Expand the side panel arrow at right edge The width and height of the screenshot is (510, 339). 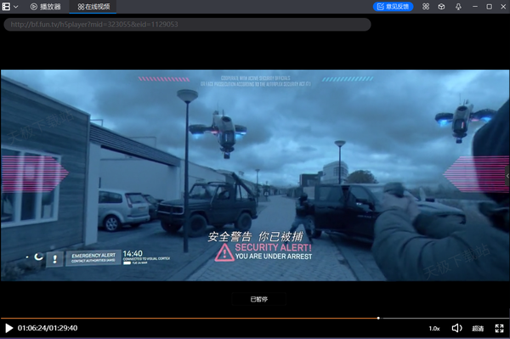click(x=507, y=176)
